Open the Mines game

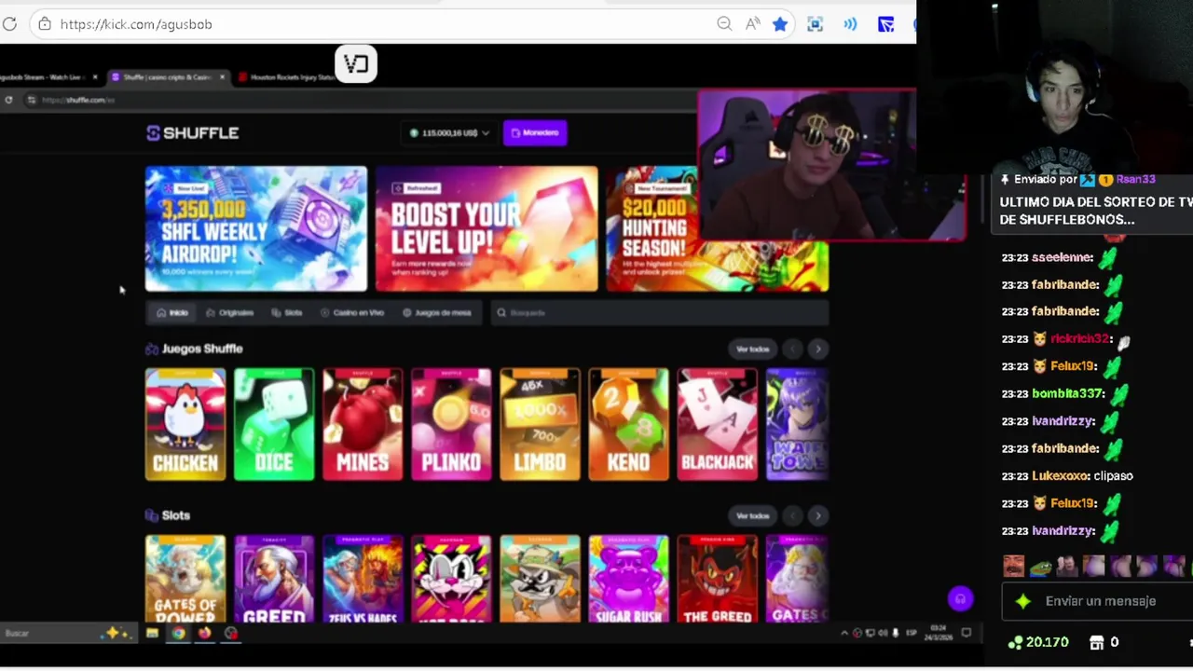tap(363, 425)
